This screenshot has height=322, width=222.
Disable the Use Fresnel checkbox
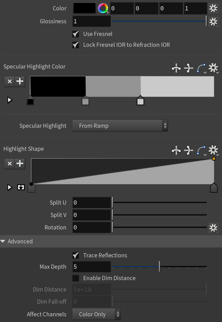76,34
